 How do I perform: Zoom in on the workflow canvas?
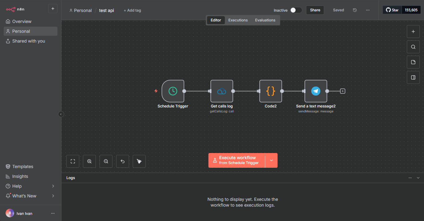point(89,161)
